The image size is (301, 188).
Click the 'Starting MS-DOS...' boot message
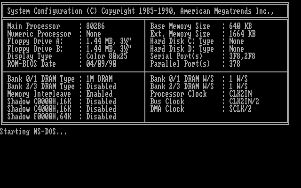33,132
